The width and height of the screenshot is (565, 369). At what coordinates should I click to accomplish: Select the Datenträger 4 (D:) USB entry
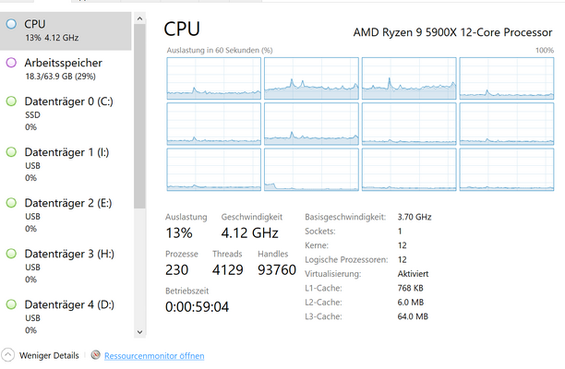(x=66, y=316)
